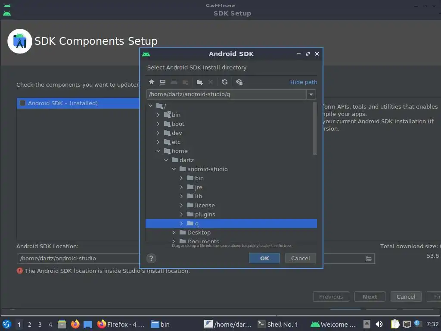Screen dimensions: 441x331
Task: Click the Next button in SDK Setup
Action: point(370,297)
